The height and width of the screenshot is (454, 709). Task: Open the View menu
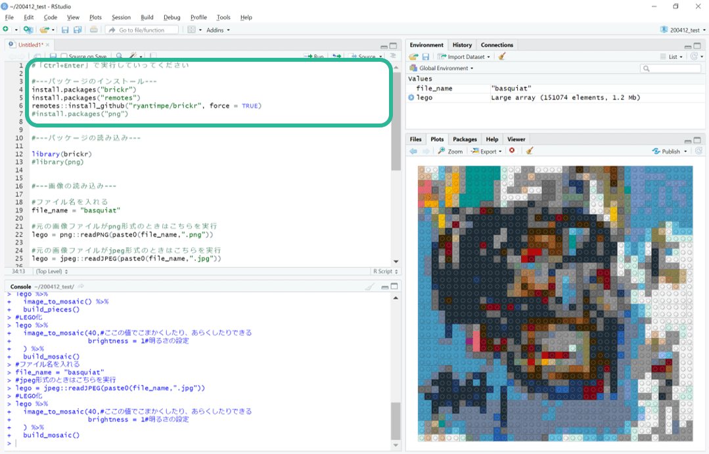pyautogui.click(x=73, y=17)
